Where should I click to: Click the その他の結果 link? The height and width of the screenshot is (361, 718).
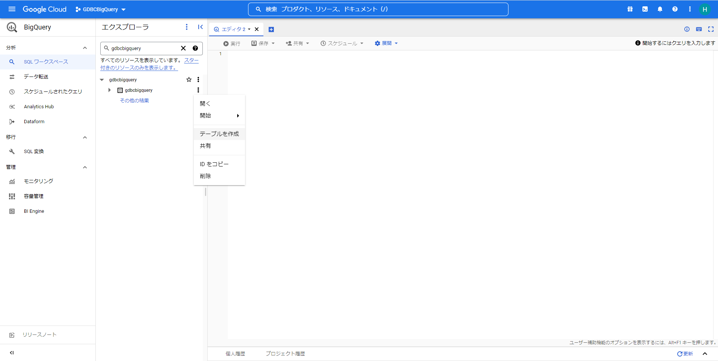134,100
